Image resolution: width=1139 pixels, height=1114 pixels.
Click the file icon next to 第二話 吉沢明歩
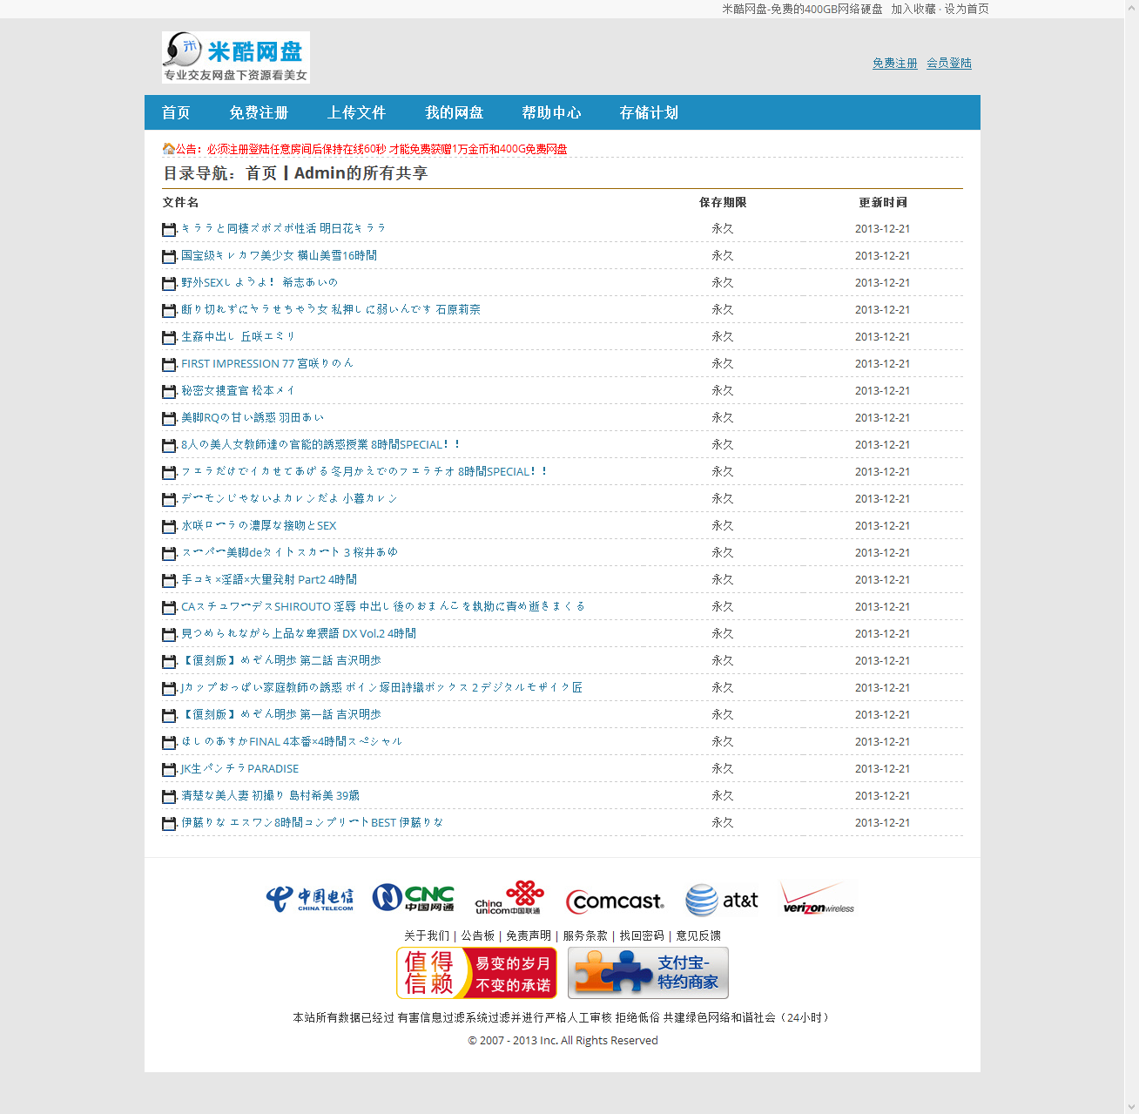[x=169, y=661]
